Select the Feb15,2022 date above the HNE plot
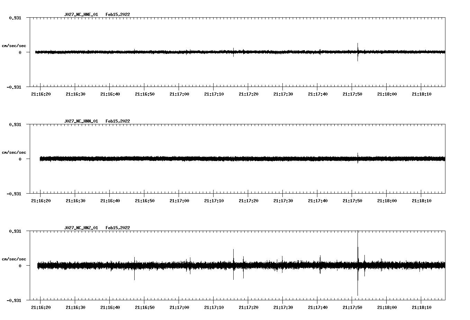This screenshot has height=320, width=470. [x=118, y=15]
